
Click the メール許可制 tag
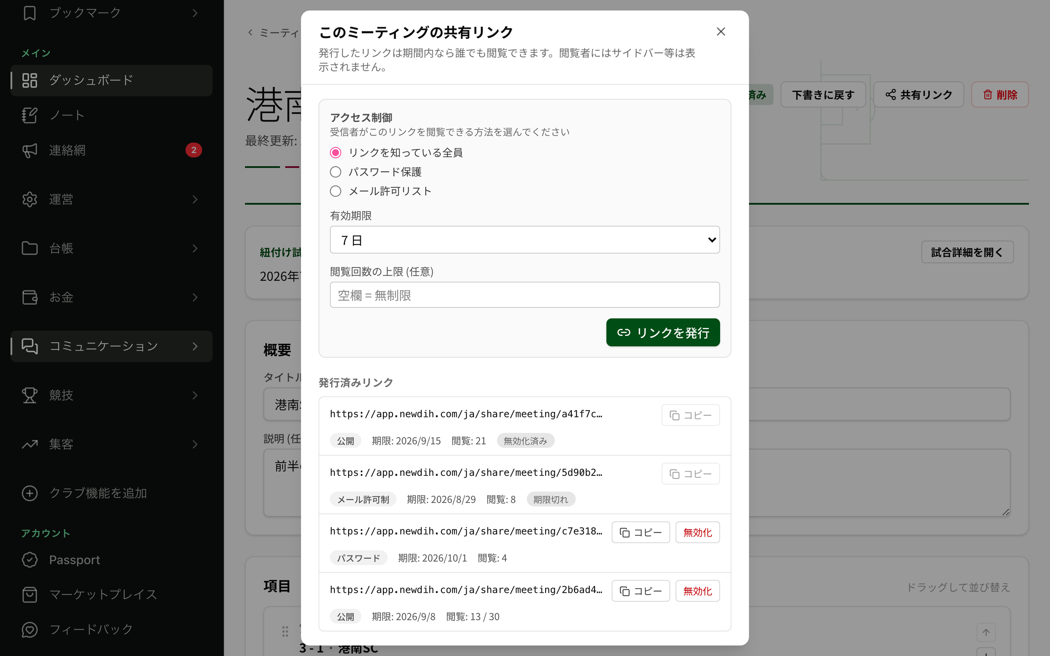[x=363, y=499]
